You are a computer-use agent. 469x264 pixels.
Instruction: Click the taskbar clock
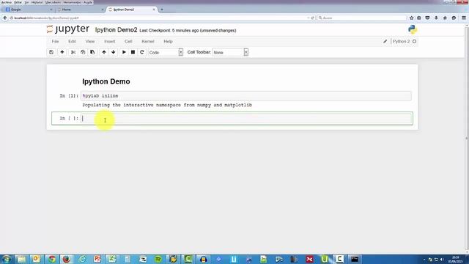(455, 259)
